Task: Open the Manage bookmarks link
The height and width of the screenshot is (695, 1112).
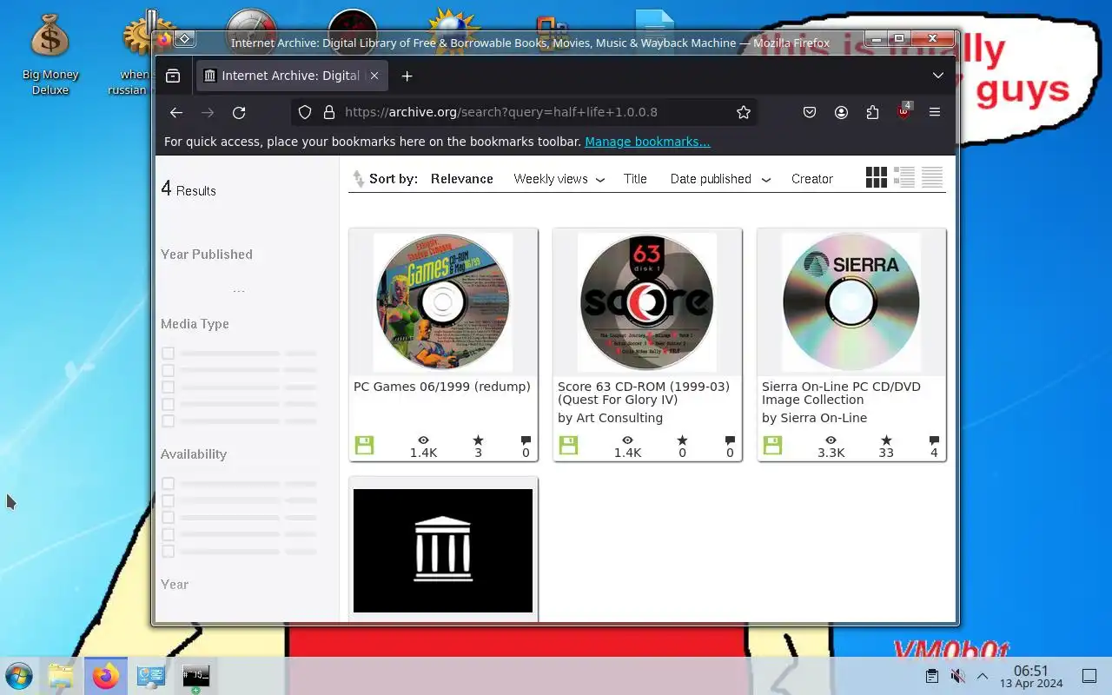Action: [x=647, y=142]
